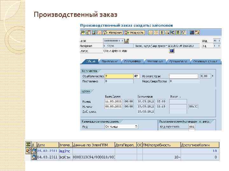Click the calculator costing icon in toolbar
The image size is (229, 171).
(x=94, y=32)
